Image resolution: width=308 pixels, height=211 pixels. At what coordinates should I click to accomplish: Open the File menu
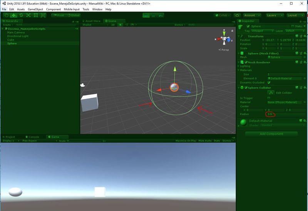(4, 9)
